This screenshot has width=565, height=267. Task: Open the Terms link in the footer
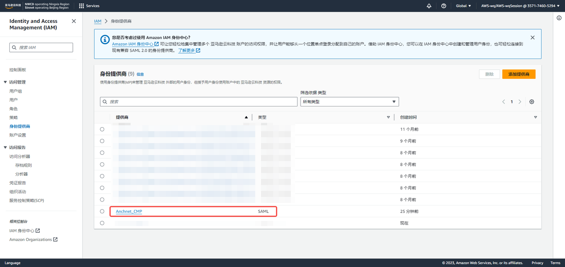click(555, 263)
